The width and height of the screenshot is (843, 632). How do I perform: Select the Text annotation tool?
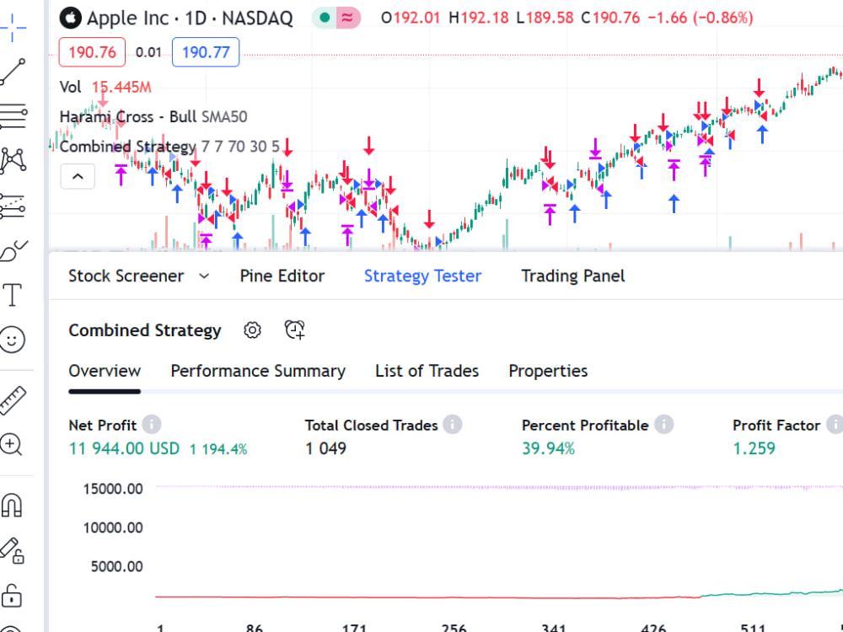(x=13, y=295)
